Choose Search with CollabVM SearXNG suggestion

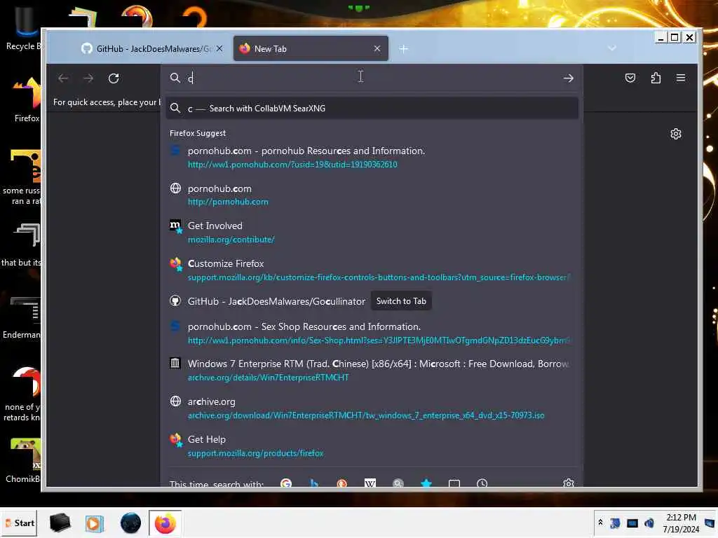[x=372, y=109]
